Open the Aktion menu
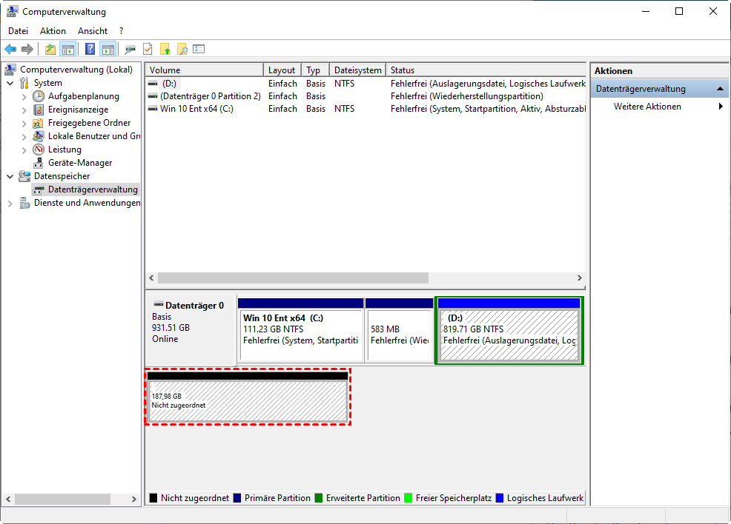731x524 pixels. (x=53, y=31)
